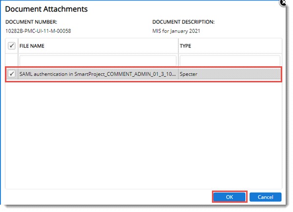Screen dimensions: 293x212
Task: Toggle the select-all checkbox in header
Action: 12,45
